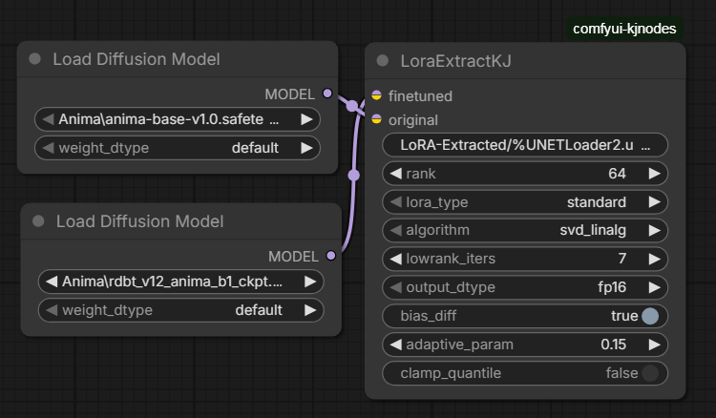This screenshot has width=716, height=418.
Task: Open the anima-base-v1.0 model selector
Action: tap(178, 119)
